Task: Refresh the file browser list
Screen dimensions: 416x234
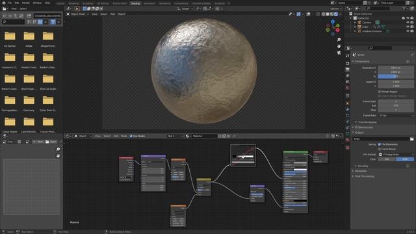Action: tap(21, 16)
